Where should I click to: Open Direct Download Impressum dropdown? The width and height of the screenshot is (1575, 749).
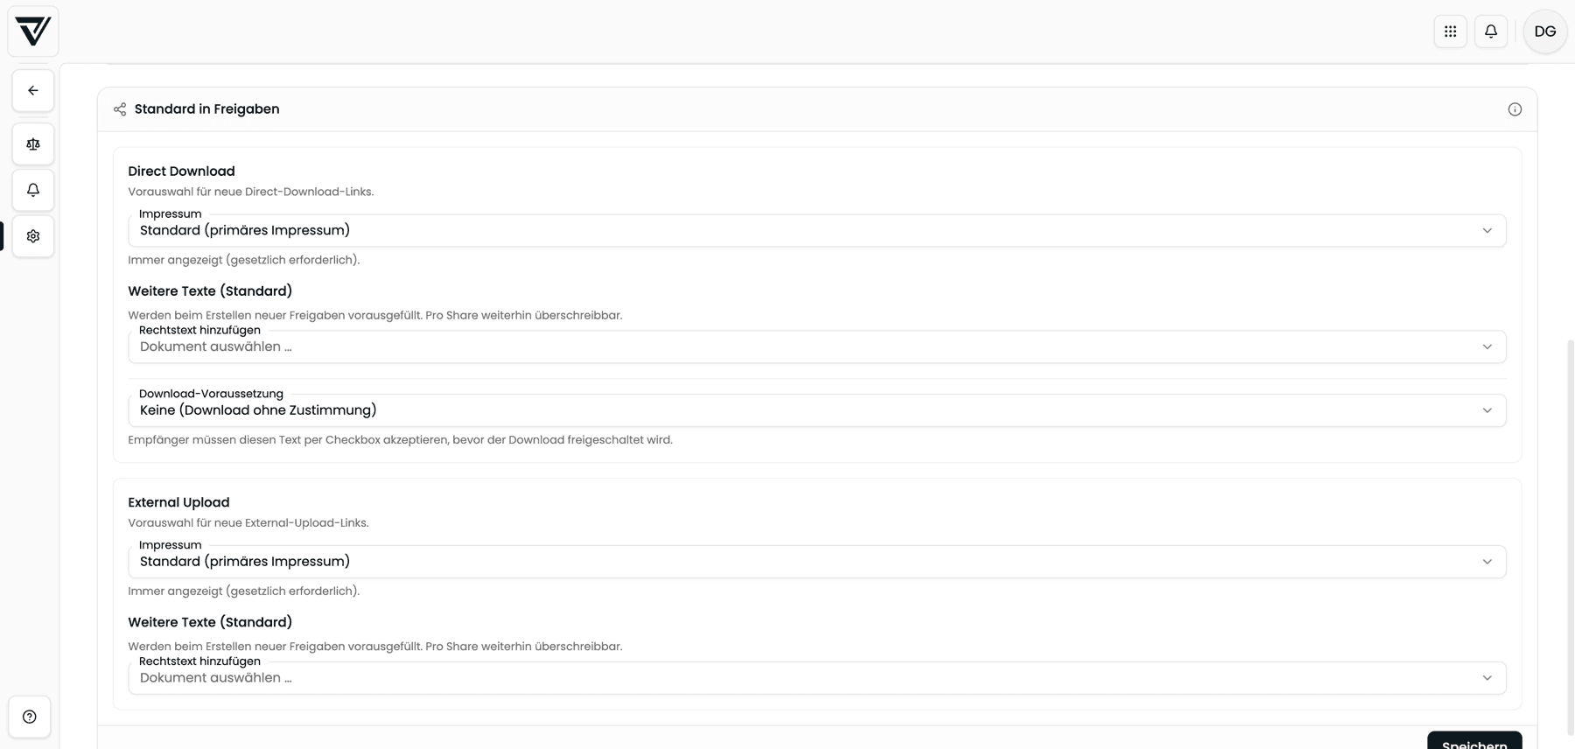click(817, 231)
